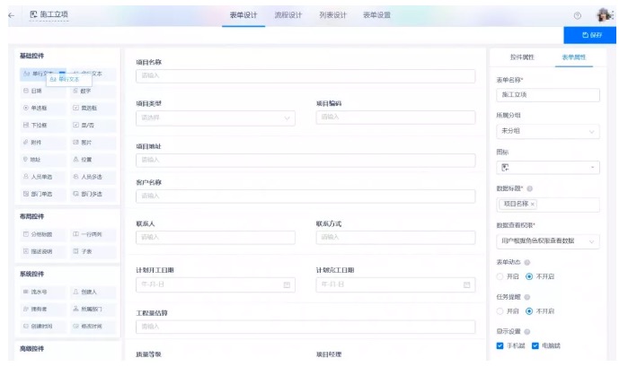Viewport: 628px width, 367px height.
Task: Enable the 表单动态 开启 radio
Action: 500,275
